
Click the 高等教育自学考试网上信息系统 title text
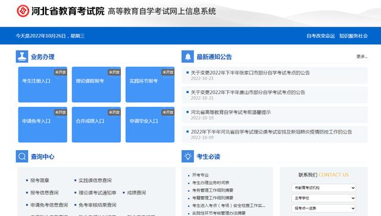click(x=161, y=11)
